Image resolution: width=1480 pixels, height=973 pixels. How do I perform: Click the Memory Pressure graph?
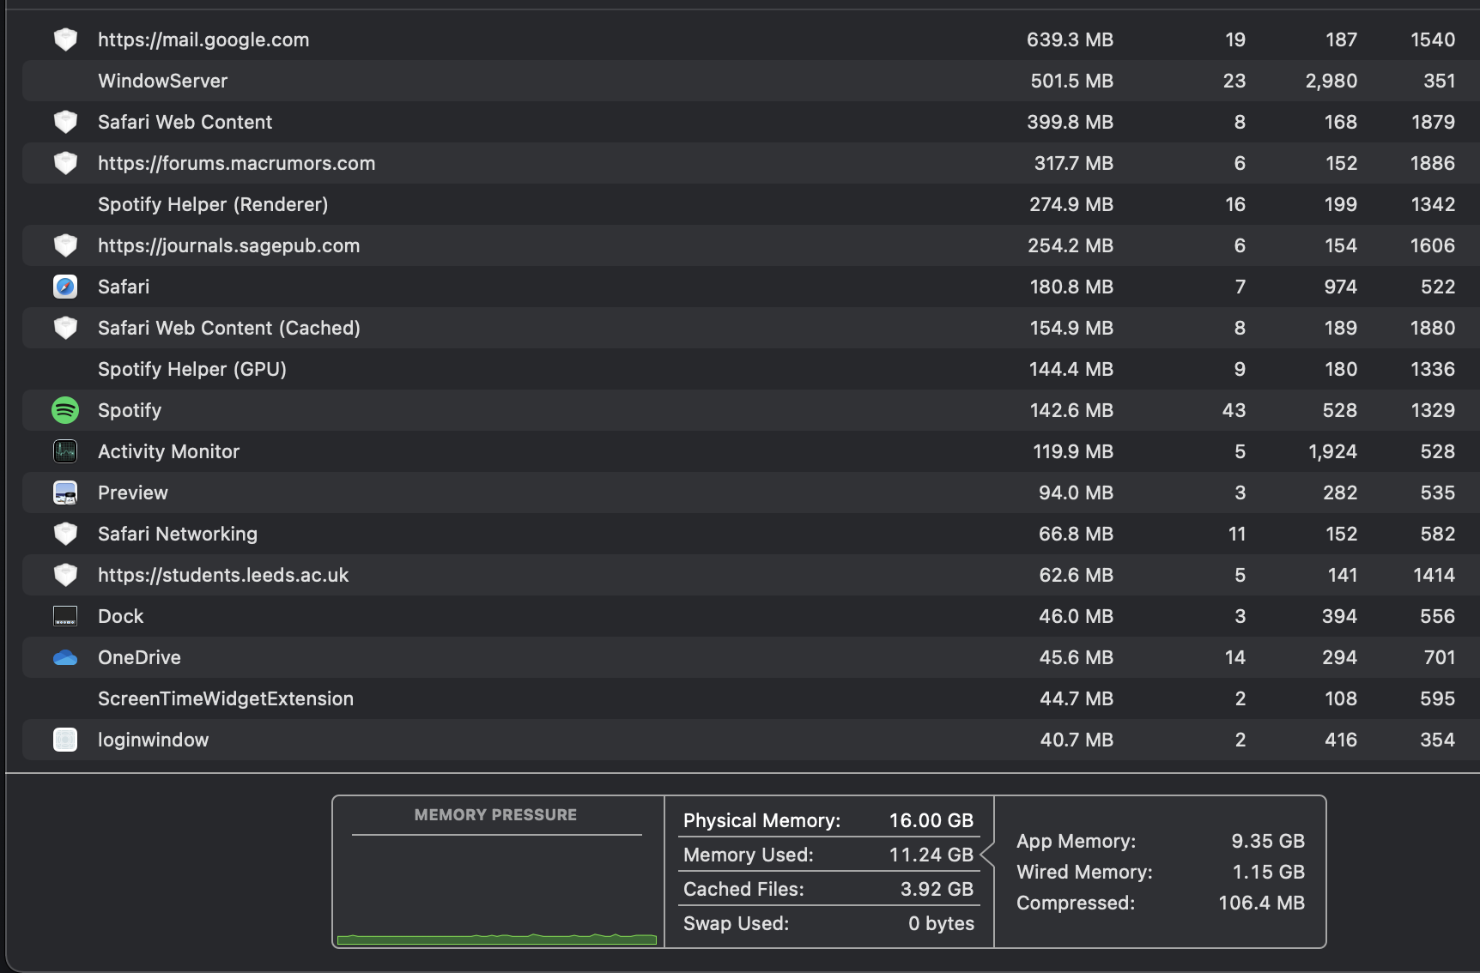tap(496, 892)
